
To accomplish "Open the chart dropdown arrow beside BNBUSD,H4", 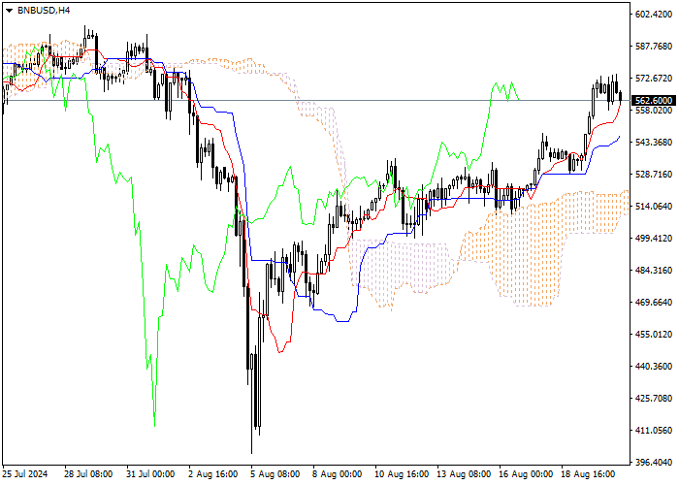I will click(9, 11).
